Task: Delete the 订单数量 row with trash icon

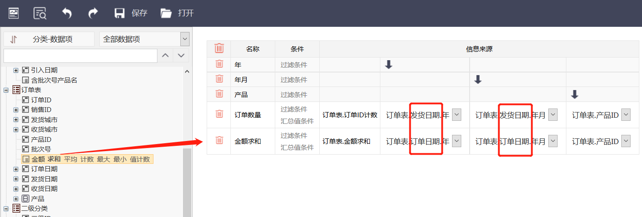Action: (x=219, y=114)
